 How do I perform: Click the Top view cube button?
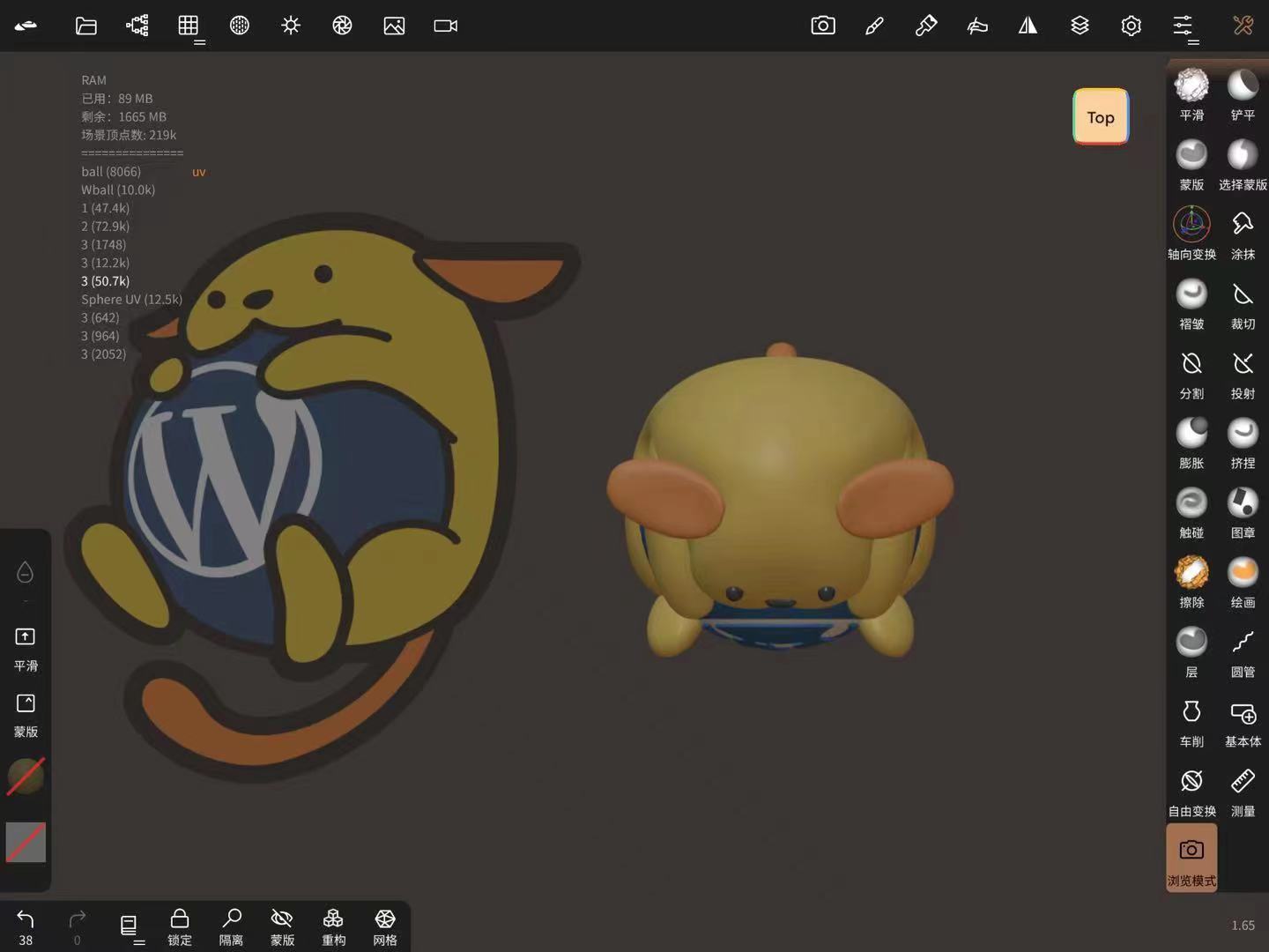[x=1101, y=117]
